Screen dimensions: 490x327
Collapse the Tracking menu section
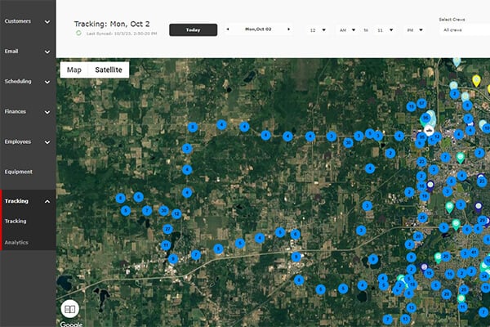coord(28,201)
